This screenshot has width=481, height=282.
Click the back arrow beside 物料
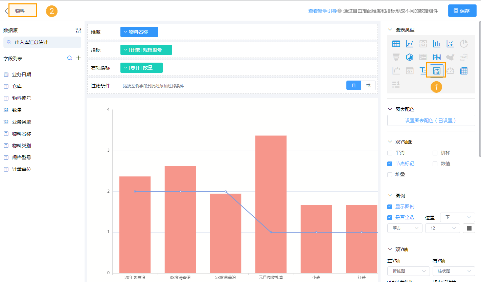click(x=6, y=11)
